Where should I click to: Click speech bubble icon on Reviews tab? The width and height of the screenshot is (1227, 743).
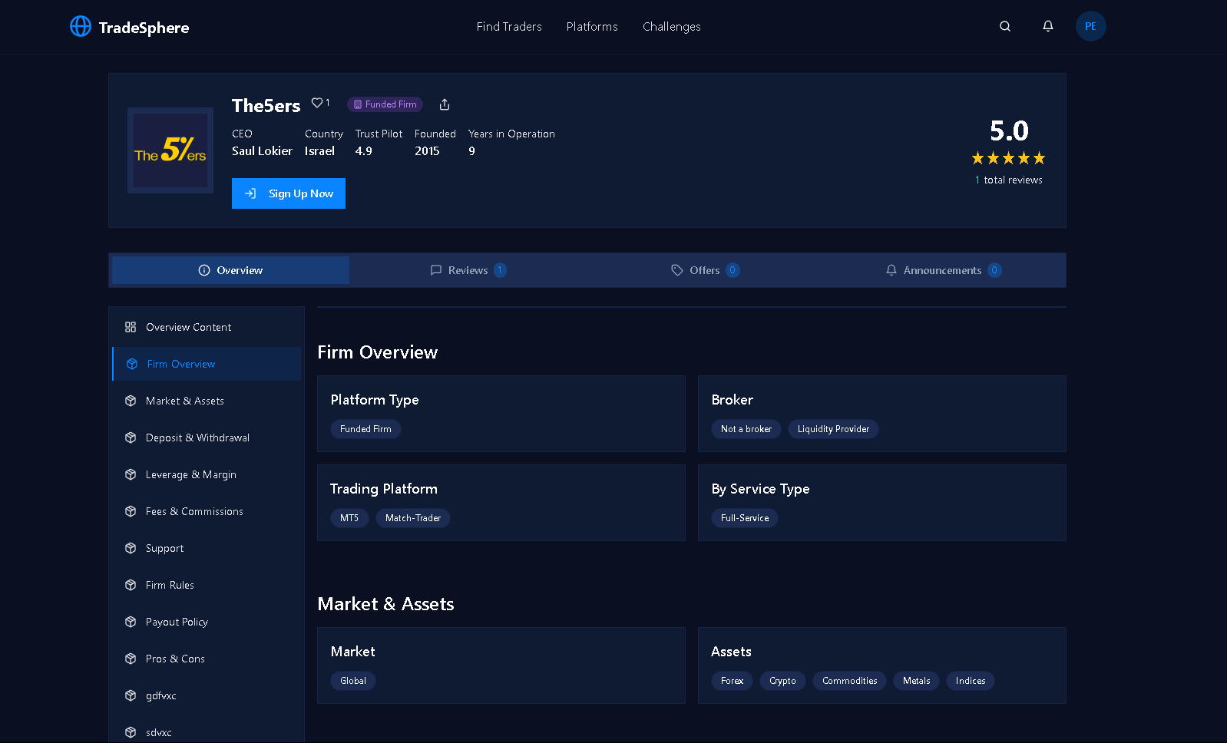pyautogui.click(x=436, y=270)
